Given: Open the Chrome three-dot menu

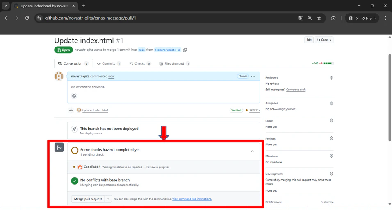Looking at the screenshot, I should (x=386, y=18).
